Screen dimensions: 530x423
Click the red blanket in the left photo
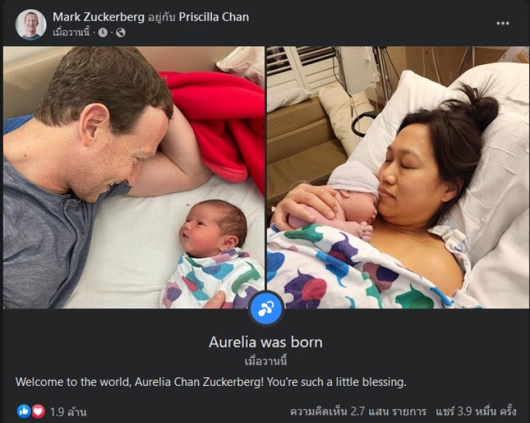217,128
